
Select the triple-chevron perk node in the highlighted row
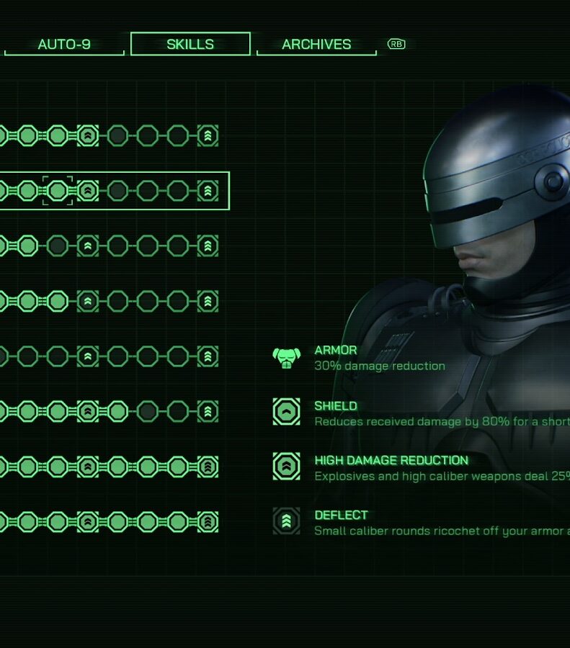[x=208, y=191]
